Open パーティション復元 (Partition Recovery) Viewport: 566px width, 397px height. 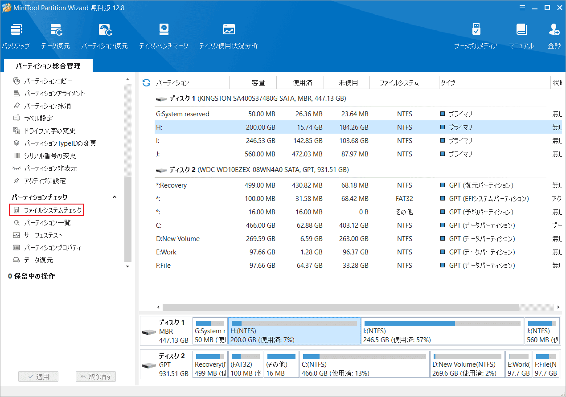[x=105, y=36]
